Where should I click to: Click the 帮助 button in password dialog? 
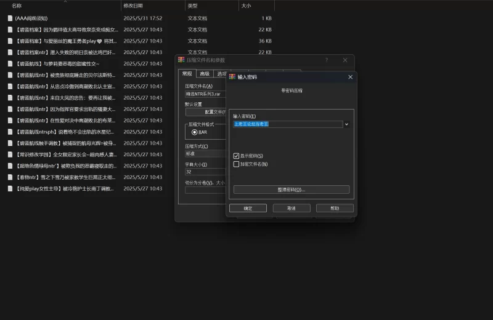335,208
